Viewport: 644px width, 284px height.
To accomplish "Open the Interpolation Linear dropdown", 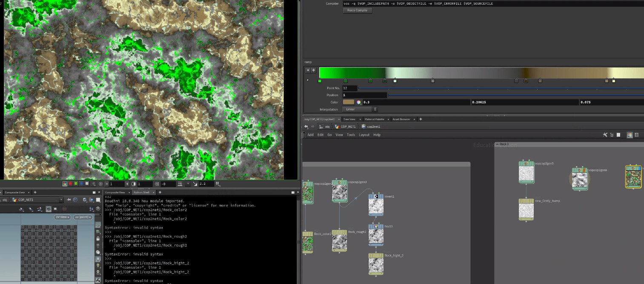I will [360, 109].
